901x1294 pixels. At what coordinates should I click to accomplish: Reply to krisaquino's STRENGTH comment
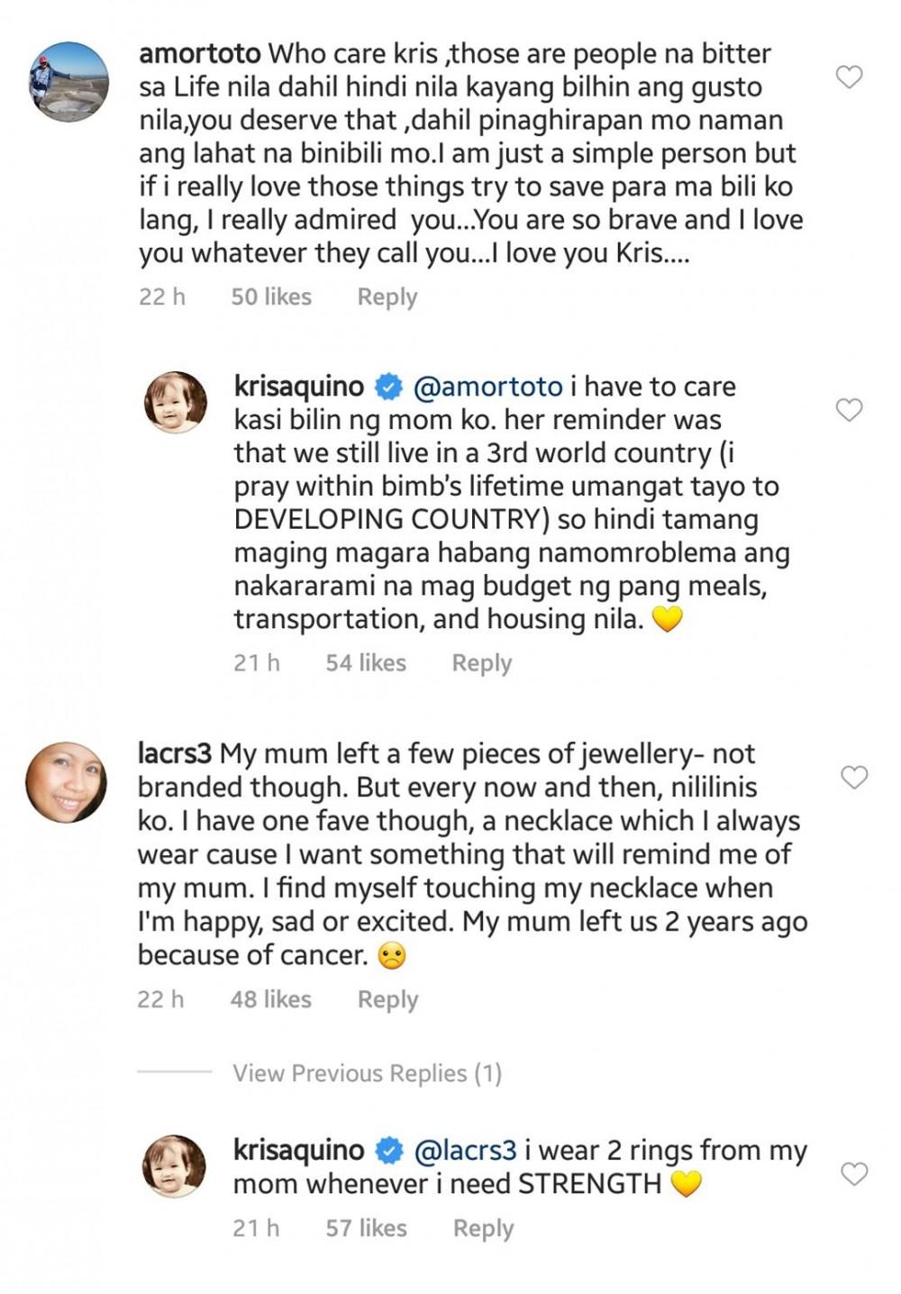click(483, 1228)
